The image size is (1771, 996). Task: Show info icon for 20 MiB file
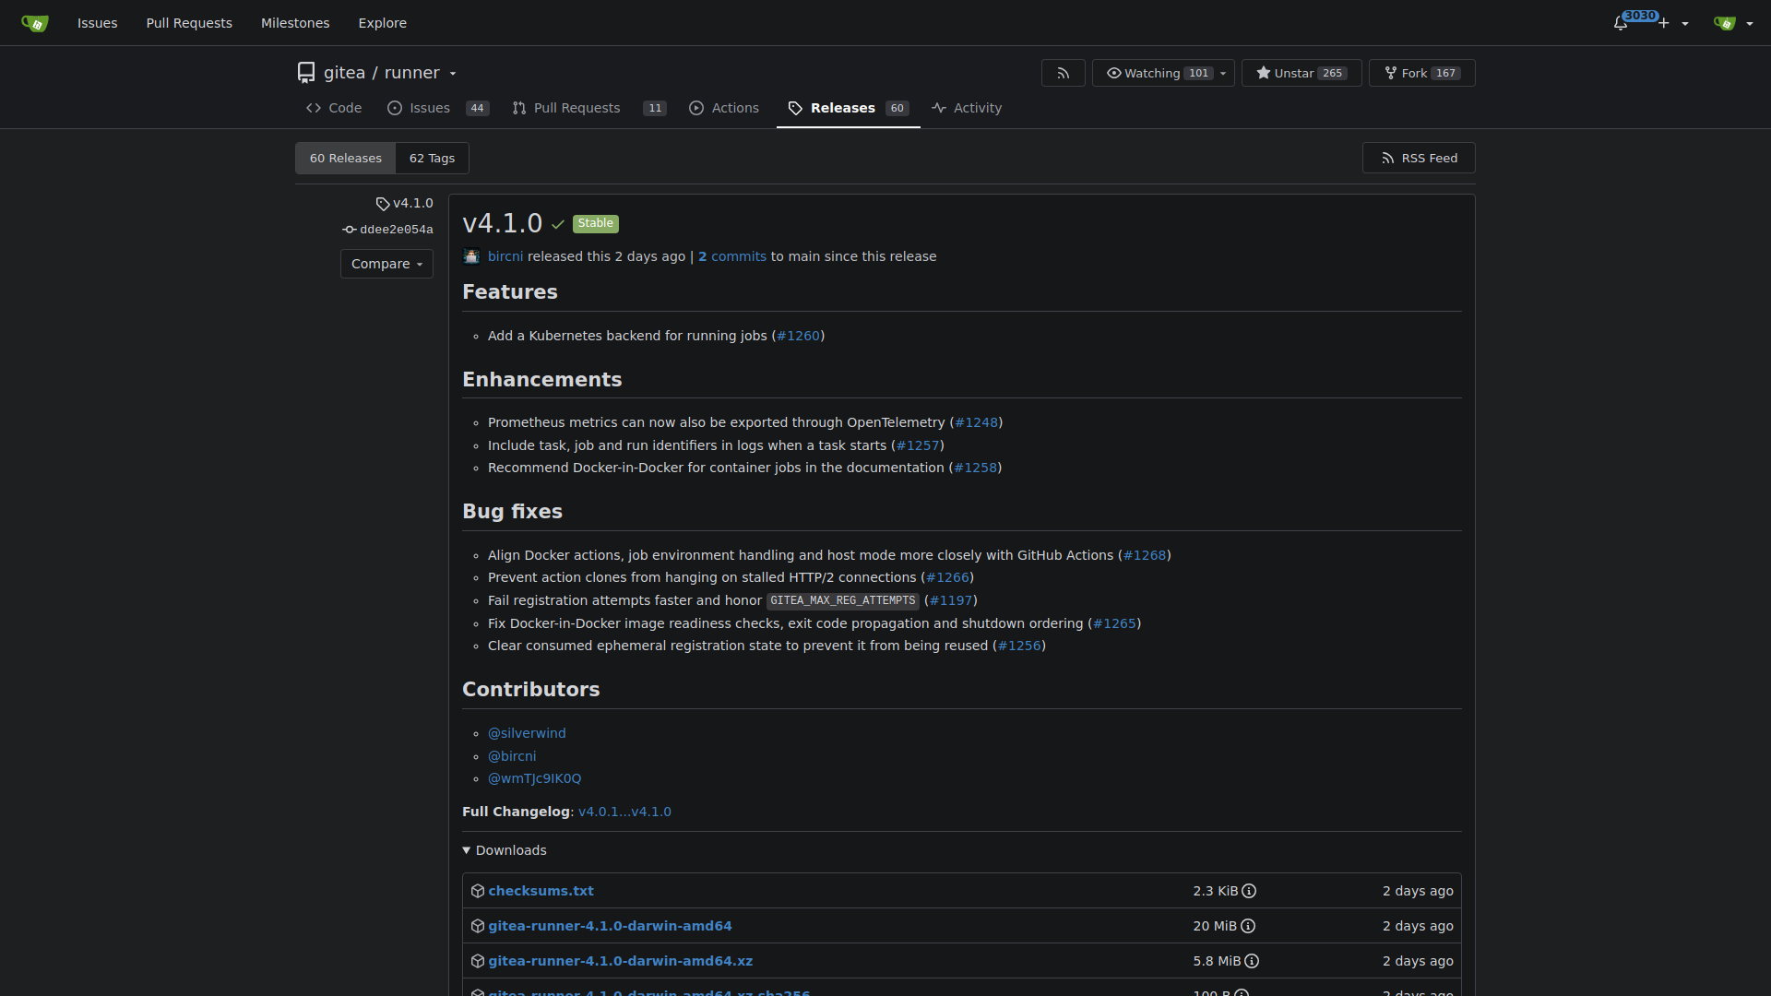(x=1248, y=926)
